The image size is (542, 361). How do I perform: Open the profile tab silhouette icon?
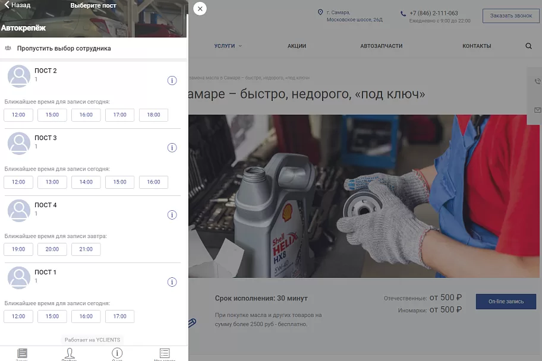click(x=70, y=353)
